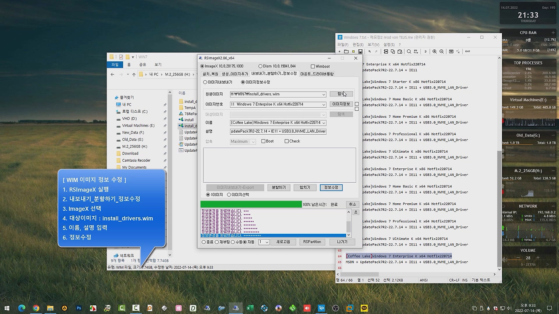This screenshot has height=314, width=559.
Task: Expand the 이미지번호 index dropdown
Action: click(x=324, y=104)
